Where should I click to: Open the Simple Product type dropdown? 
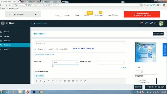point(80,44)
